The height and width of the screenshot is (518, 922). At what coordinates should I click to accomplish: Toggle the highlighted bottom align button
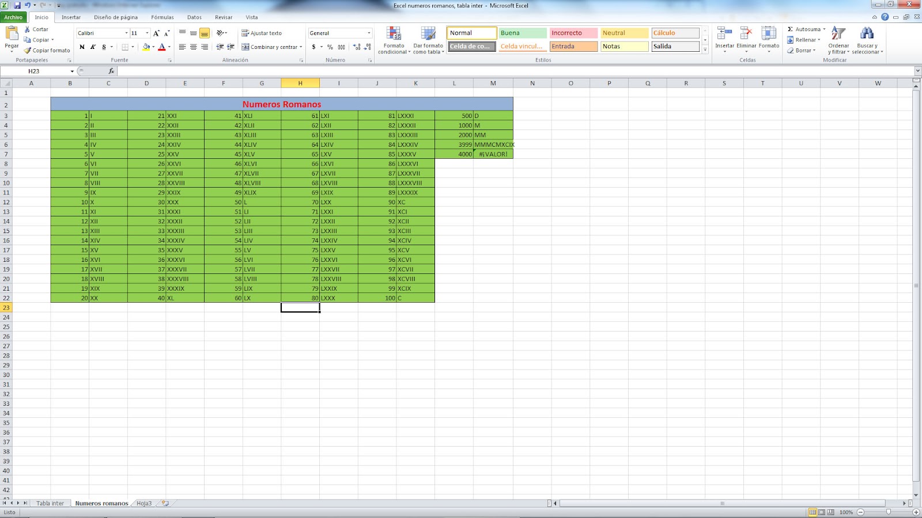(205, 33)
